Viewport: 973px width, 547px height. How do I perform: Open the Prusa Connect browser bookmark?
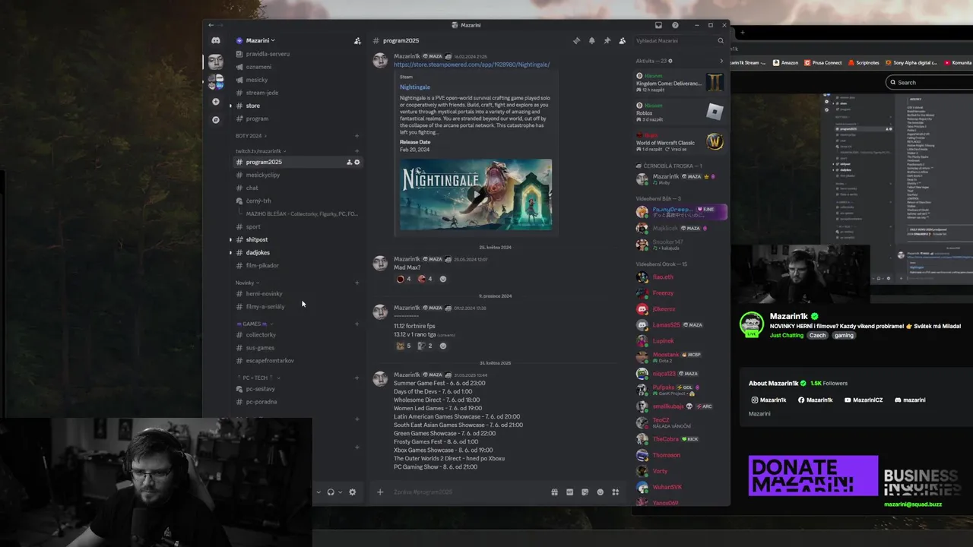coord(824,63)
